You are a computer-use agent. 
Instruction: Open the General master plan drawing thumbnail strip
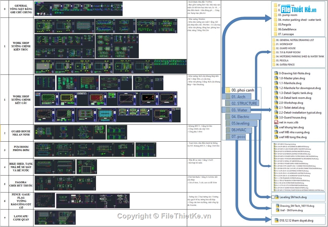tap(78, 9)
